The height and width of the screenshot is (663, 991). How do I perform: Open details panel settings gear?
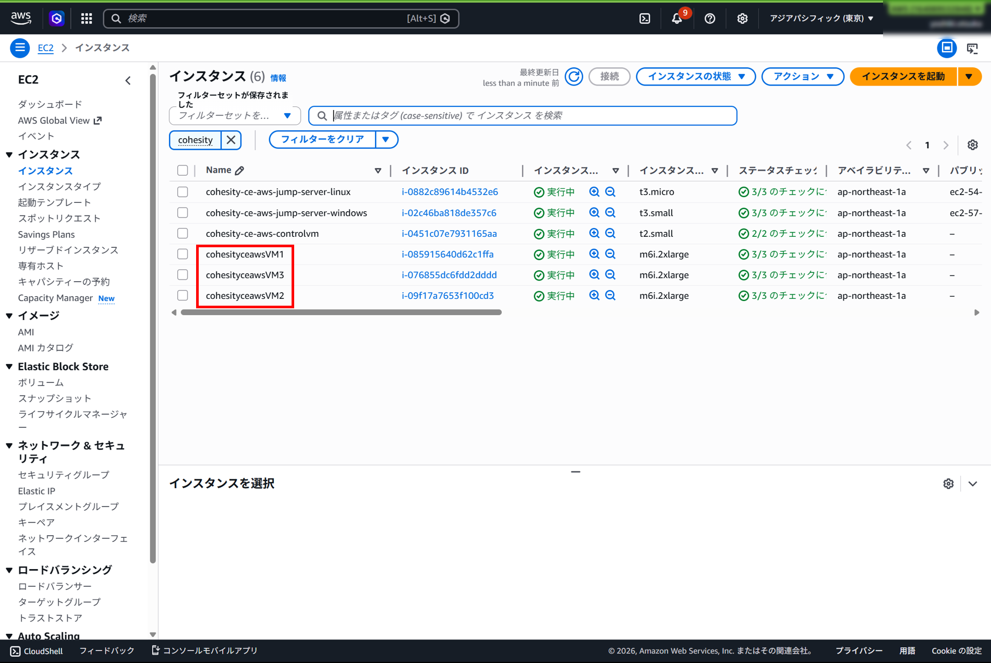coord(948,484)
